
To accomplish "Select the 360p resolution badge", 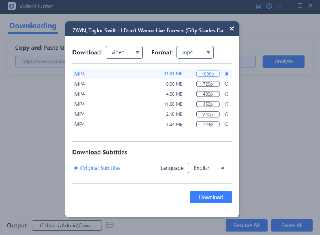I will [208, 104].
